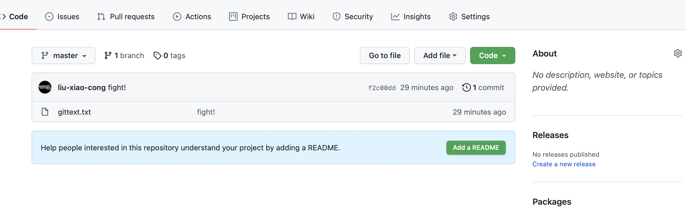This screenshot has width=686, height=209.
Task: Open liu-xiao-cong user profile link
Action: click(x=82, y=87)
